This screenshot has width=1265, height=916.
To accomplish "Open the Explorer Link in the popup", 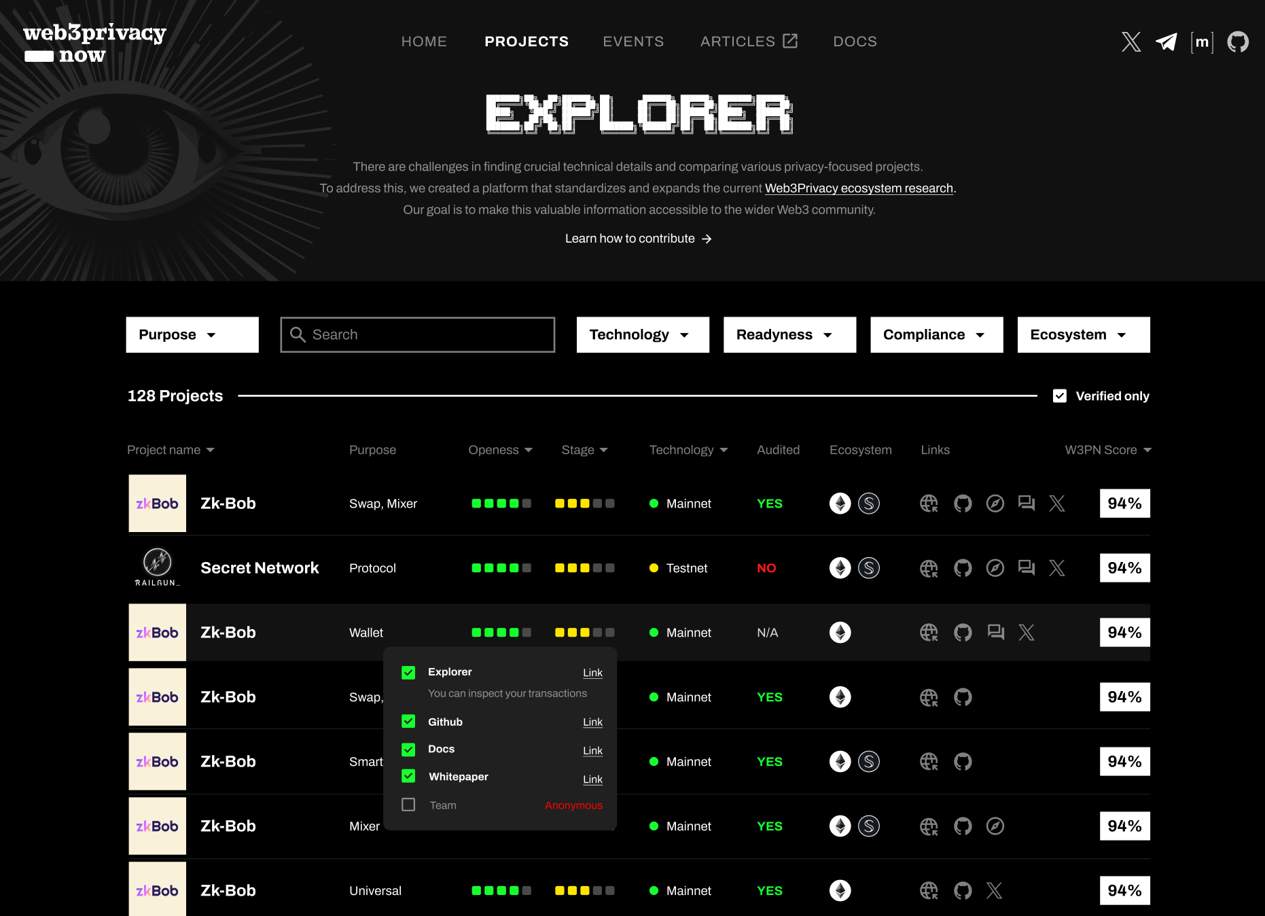I will tap(592, 673).
